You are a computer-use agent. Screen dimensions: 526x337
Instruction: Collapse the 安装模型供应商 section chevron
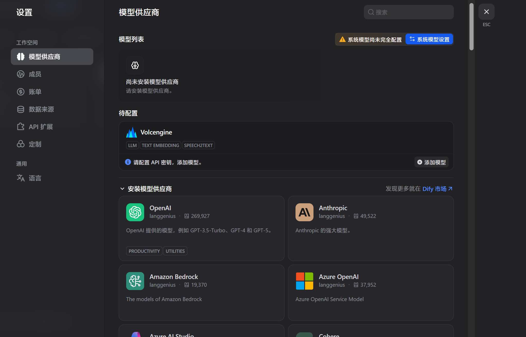click(x=122, y=189)
